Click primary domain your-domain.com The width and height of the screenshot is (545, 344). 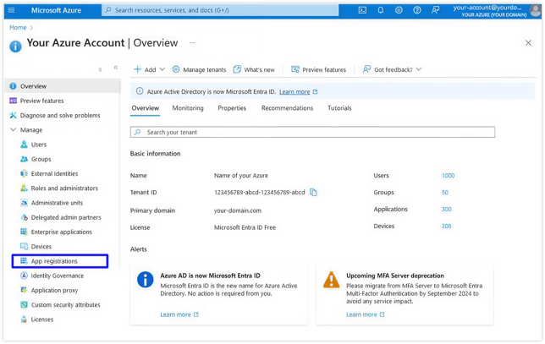[x=238, y=210]
